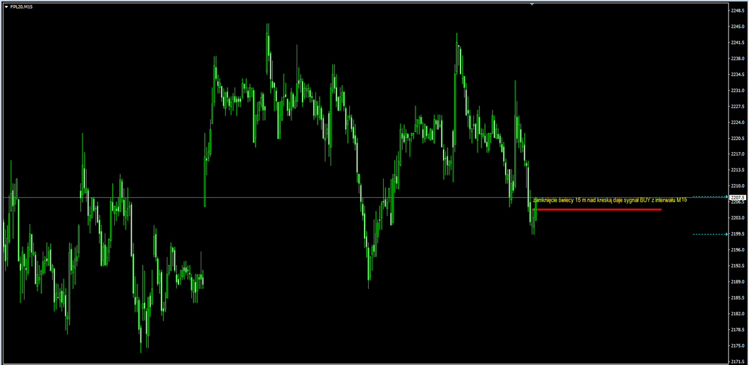Select the chart shift triangle marker at top
Image resolution: width=749 pixels, height=365 pixels.
click(532, 4)
